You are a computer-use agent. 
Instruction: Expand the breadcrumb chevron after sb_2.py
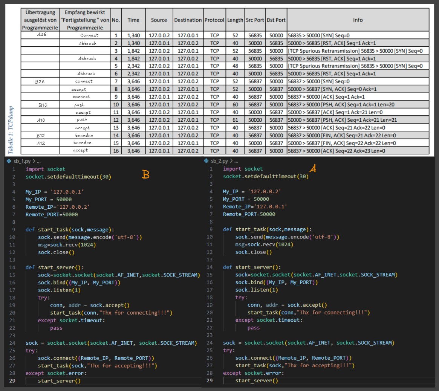231,161
